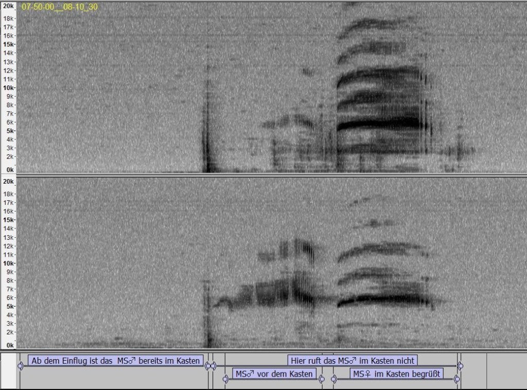Click the 15k mark on lower channel frequency scale
The width and height of the screenshot is (527, 390).
[8, 220]
